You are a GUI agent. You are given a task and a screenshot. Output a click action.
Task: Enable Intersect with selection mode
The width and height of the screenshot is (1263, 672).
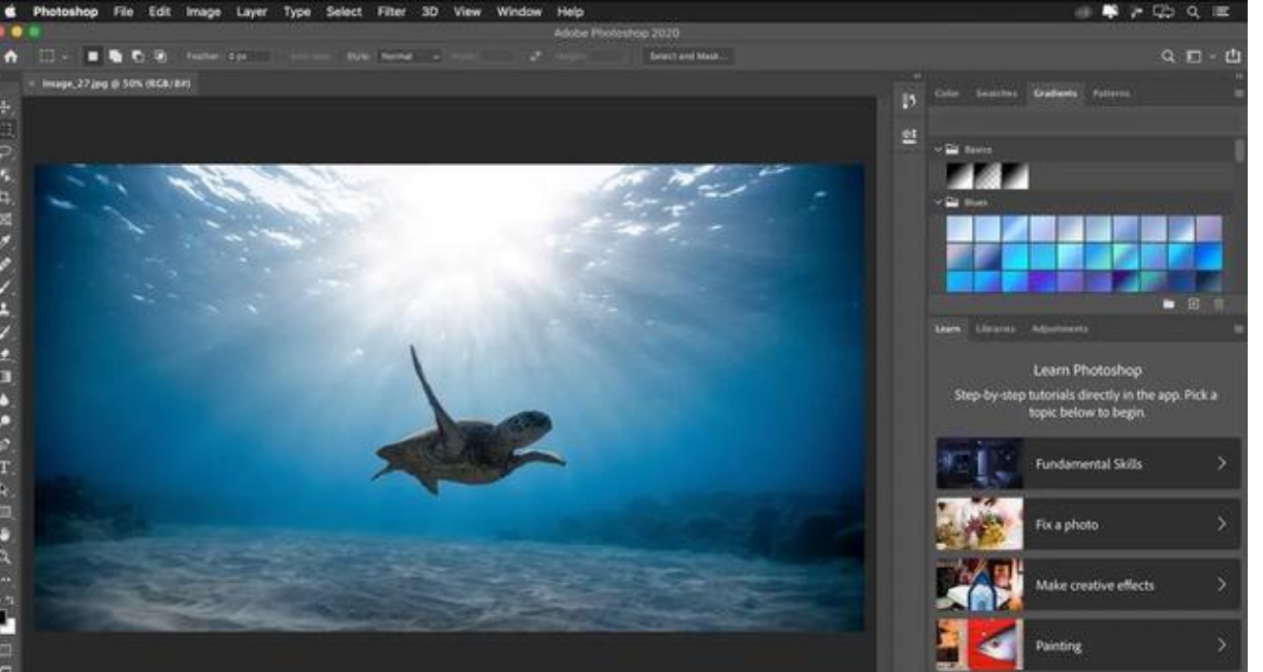158,57
